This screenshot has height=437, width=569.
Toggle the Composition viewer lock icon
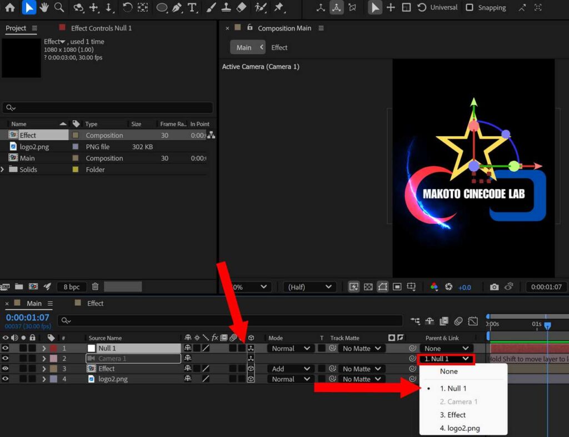(x=249, y=27)
